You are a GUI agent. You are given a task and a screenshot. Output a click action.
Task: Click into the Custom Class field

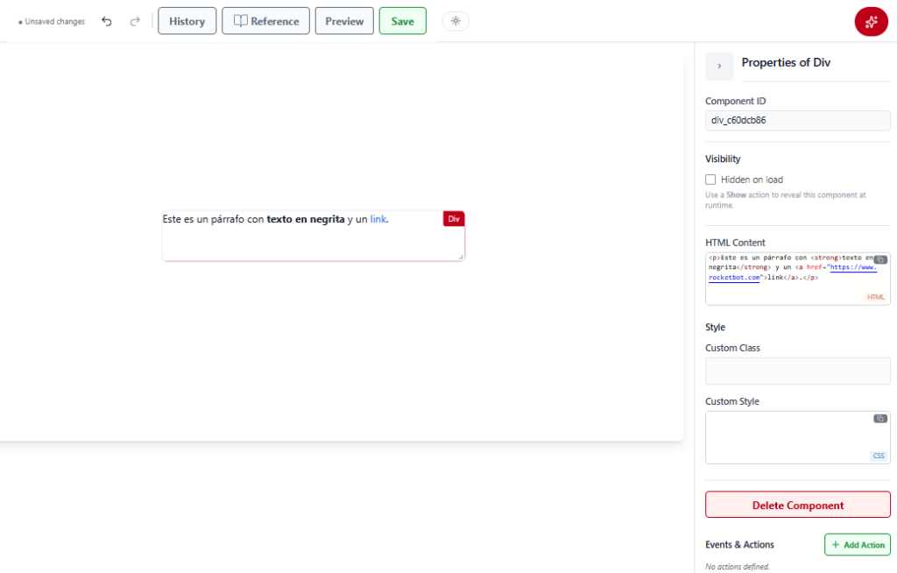pyautogui.click(x=797, y=371)
